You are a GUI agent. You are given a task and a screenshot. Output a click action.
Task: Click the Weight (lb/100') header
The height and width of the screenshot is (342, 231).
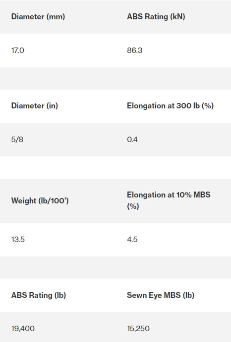coord(40,200)
